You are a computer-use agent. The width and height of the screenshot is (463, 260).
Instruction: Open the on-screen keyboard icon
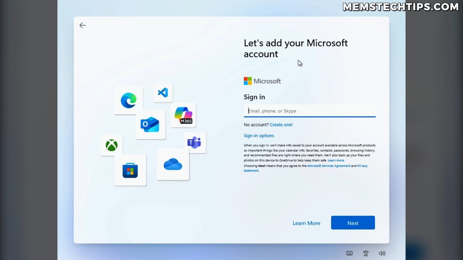[x=349, y=254]
